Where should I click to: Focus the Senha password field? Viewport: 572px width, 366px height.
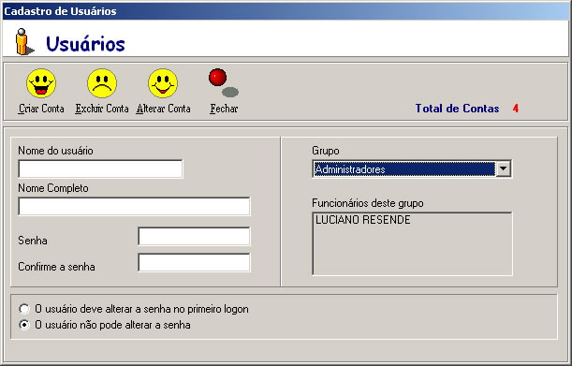[194, 236]
